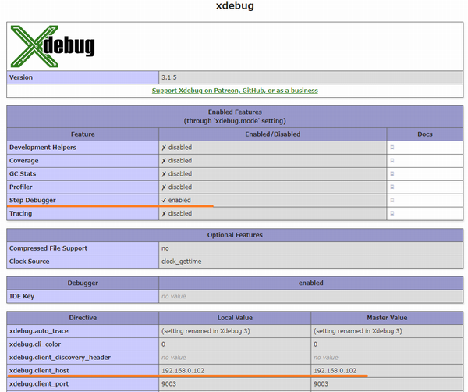Select the xdebug.client_host directive
The height and width of the screenshot is (392, 468).
point(39,370)
